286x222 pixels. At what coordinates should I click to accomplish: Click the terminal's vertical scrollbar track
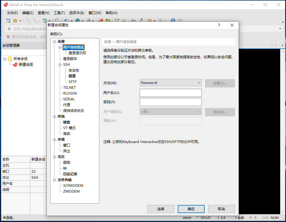tap(283, 131)
